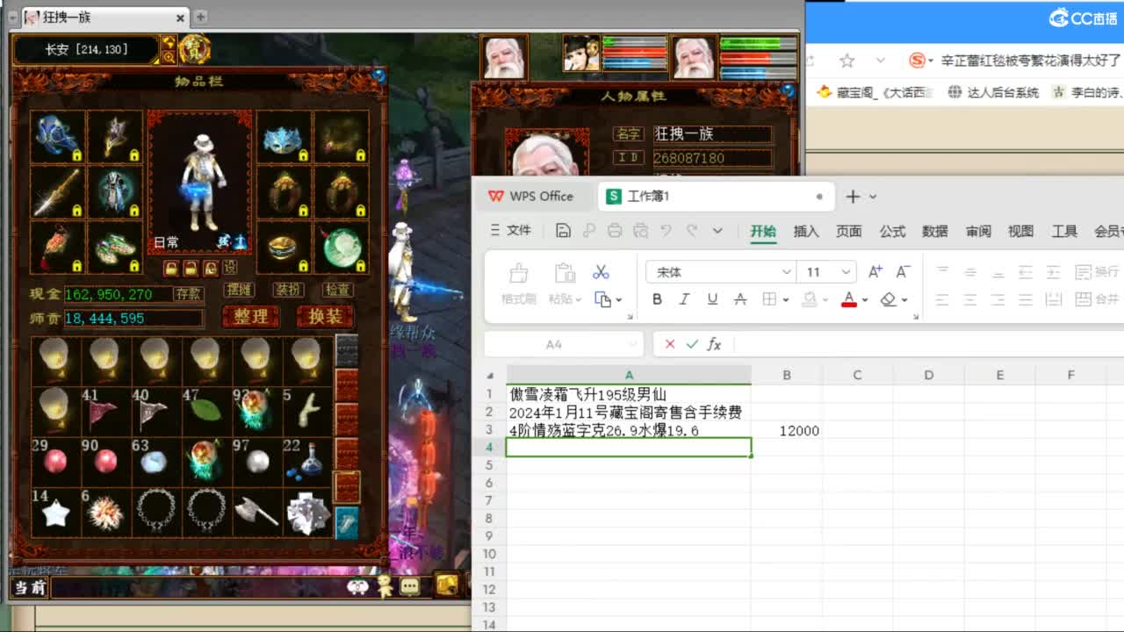
Task: Click the Format Painter brush icon
Action: [519, 273]
